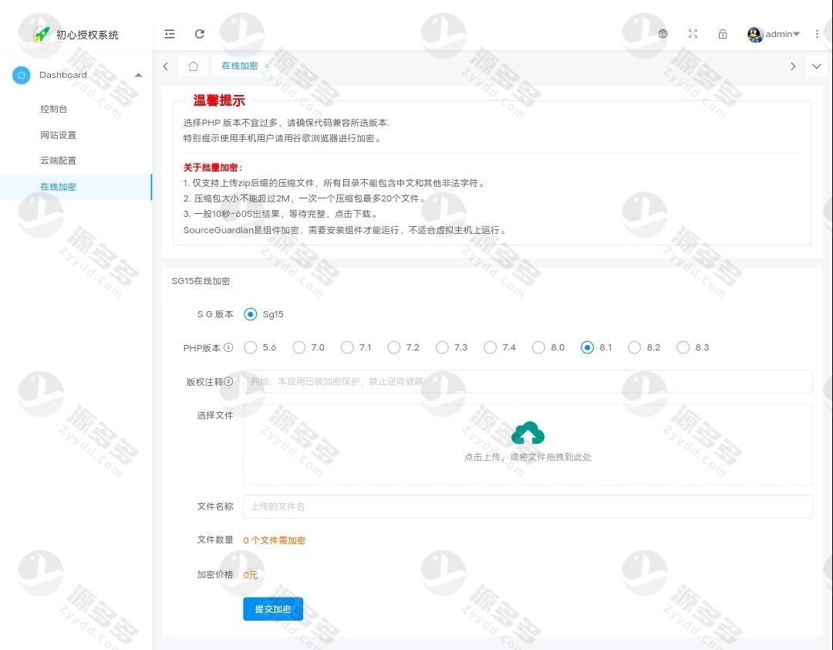Click the 关于批量加密 red heading

click(213, 168)
